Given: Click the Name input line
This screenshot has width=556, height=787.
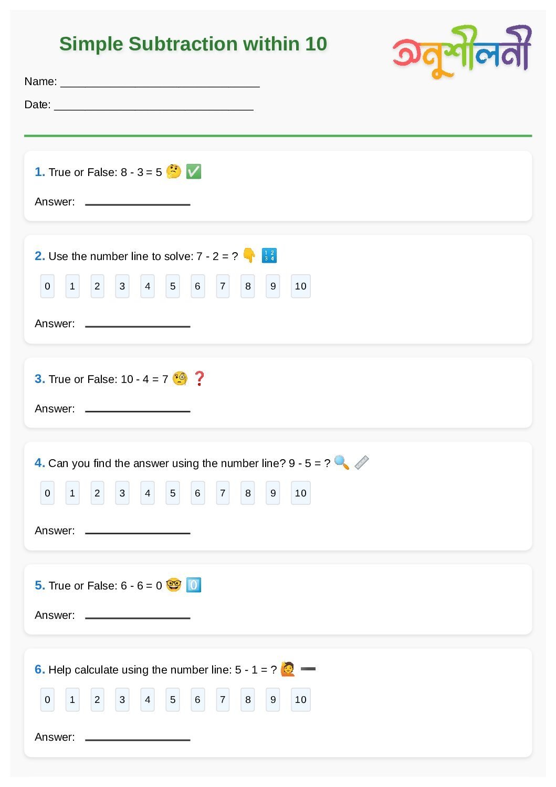Looking at the screenshot, I should point(160,83).
